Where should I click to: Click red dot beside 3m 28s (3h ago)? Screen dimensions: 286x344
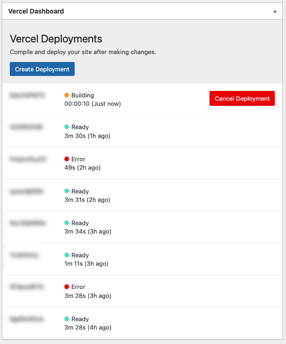(67, 287)
